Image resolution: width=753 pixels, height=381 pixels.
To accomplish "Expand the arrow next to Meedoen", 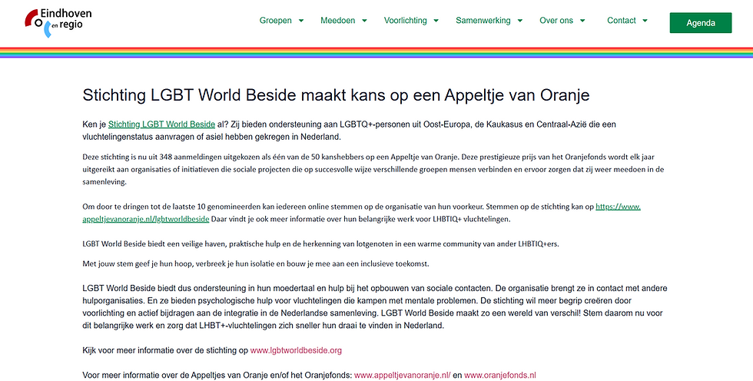I will [364, 21].
